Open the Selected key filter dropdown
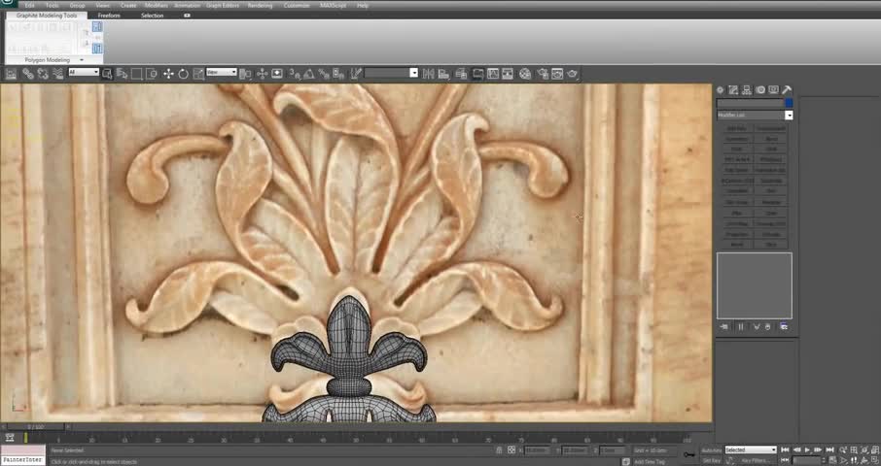881x466 pixels. tap(751, 449)
